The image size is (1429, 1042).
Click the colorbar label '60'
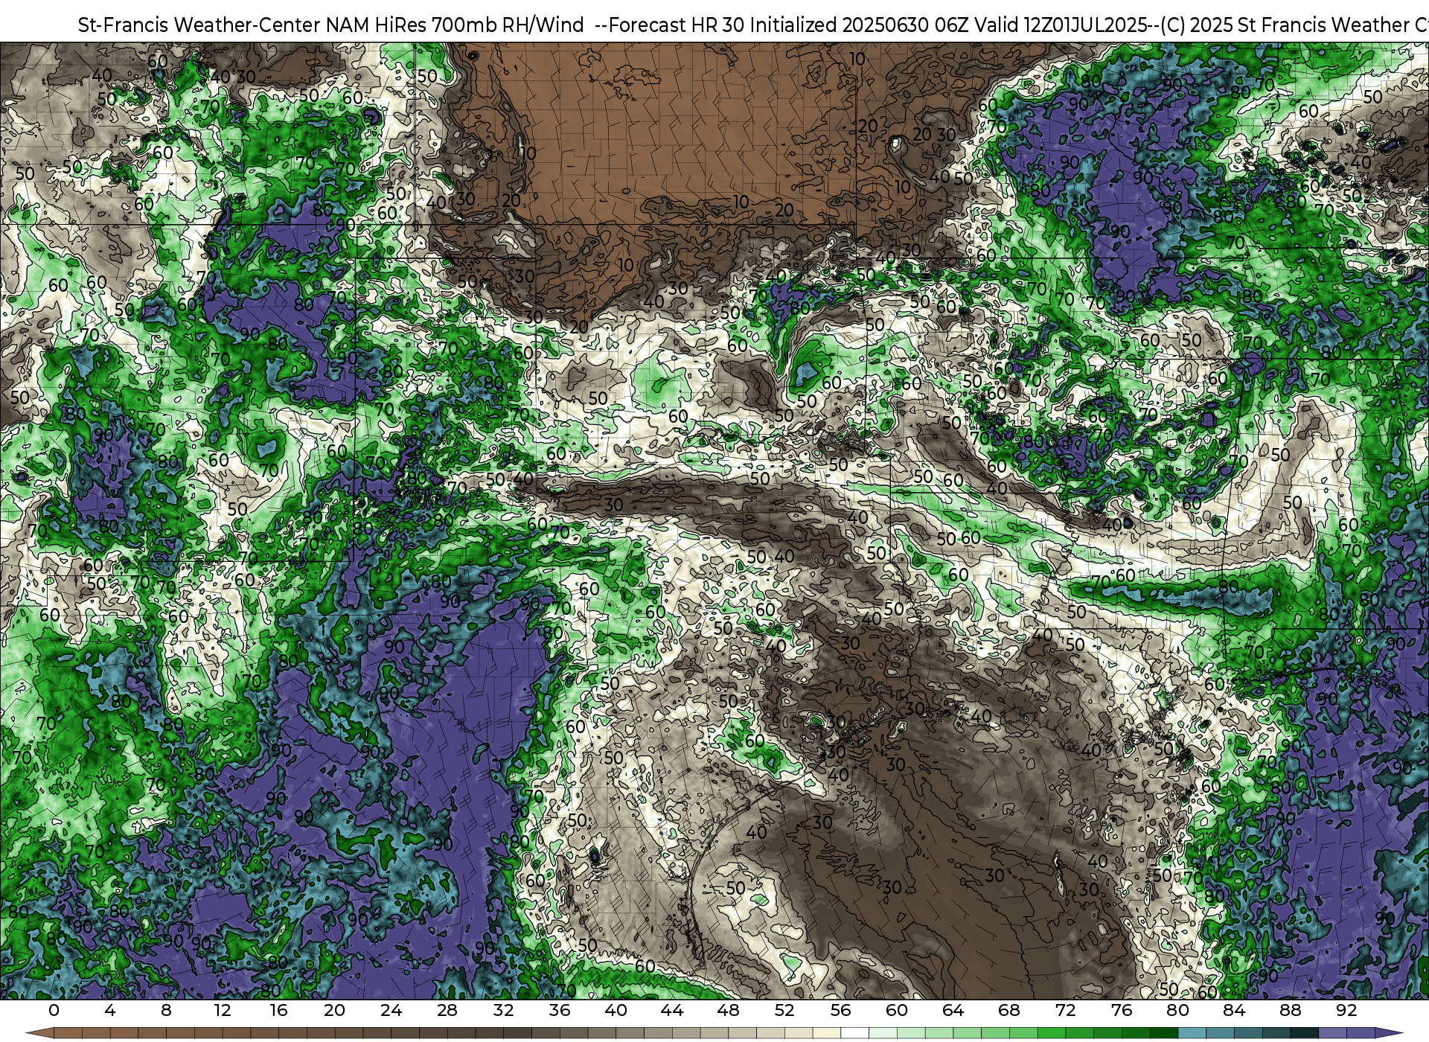click(x=897, y=1010)
